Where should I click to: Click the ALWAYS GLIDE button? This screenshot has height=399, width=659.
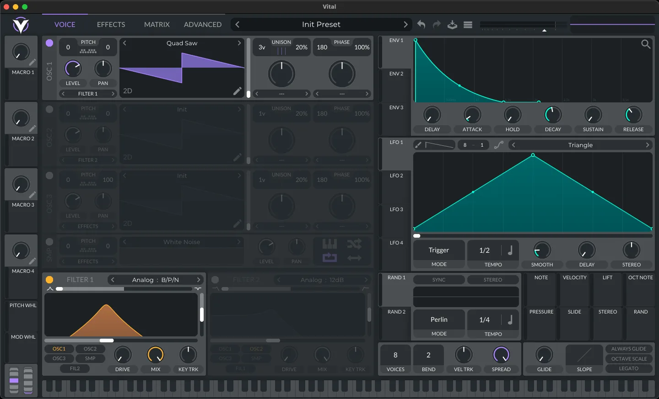(x=629, y=349)
